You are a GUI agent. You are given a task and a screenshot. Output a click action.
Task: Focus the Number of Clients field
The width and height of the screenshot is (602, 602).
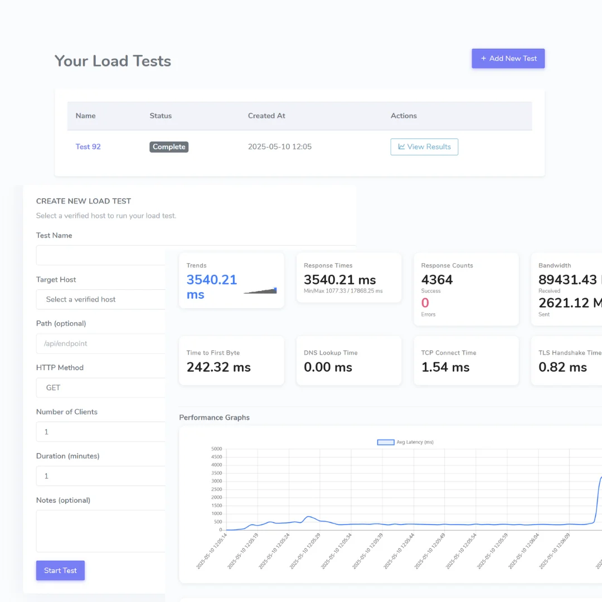[100, 432]
